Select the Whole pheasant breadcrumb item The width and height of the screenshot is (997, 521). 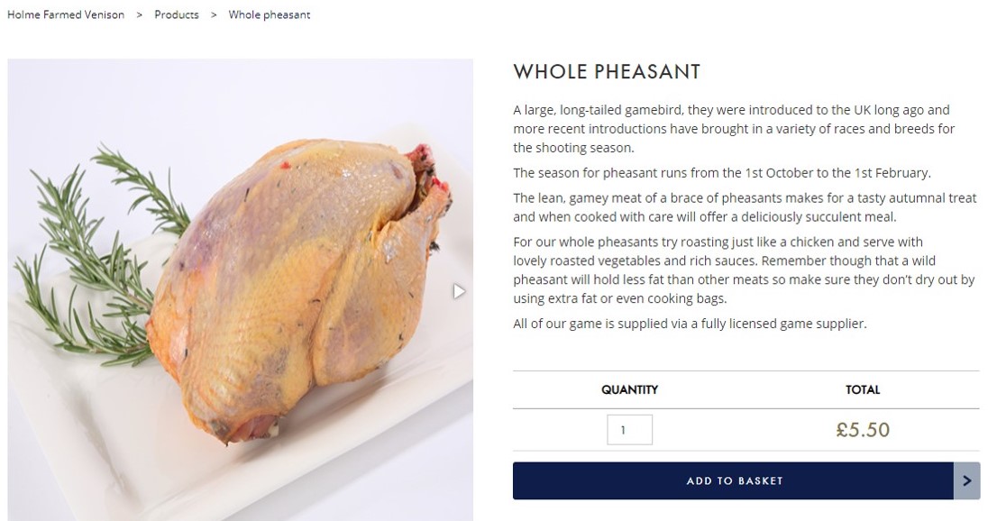point(270,15)
